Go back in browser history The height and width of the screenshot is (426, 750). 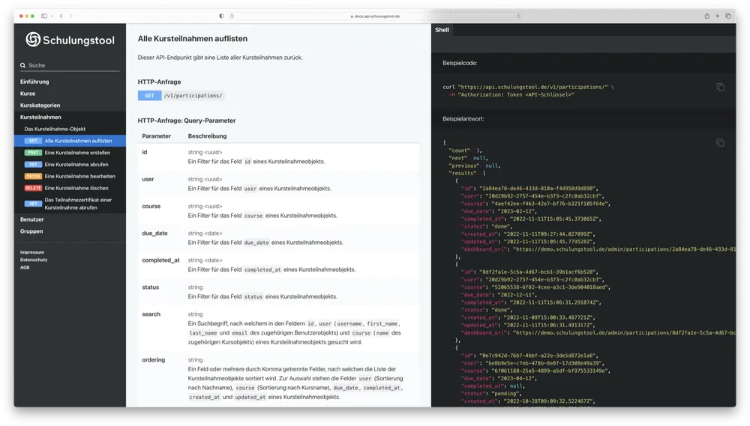(61, 16)
